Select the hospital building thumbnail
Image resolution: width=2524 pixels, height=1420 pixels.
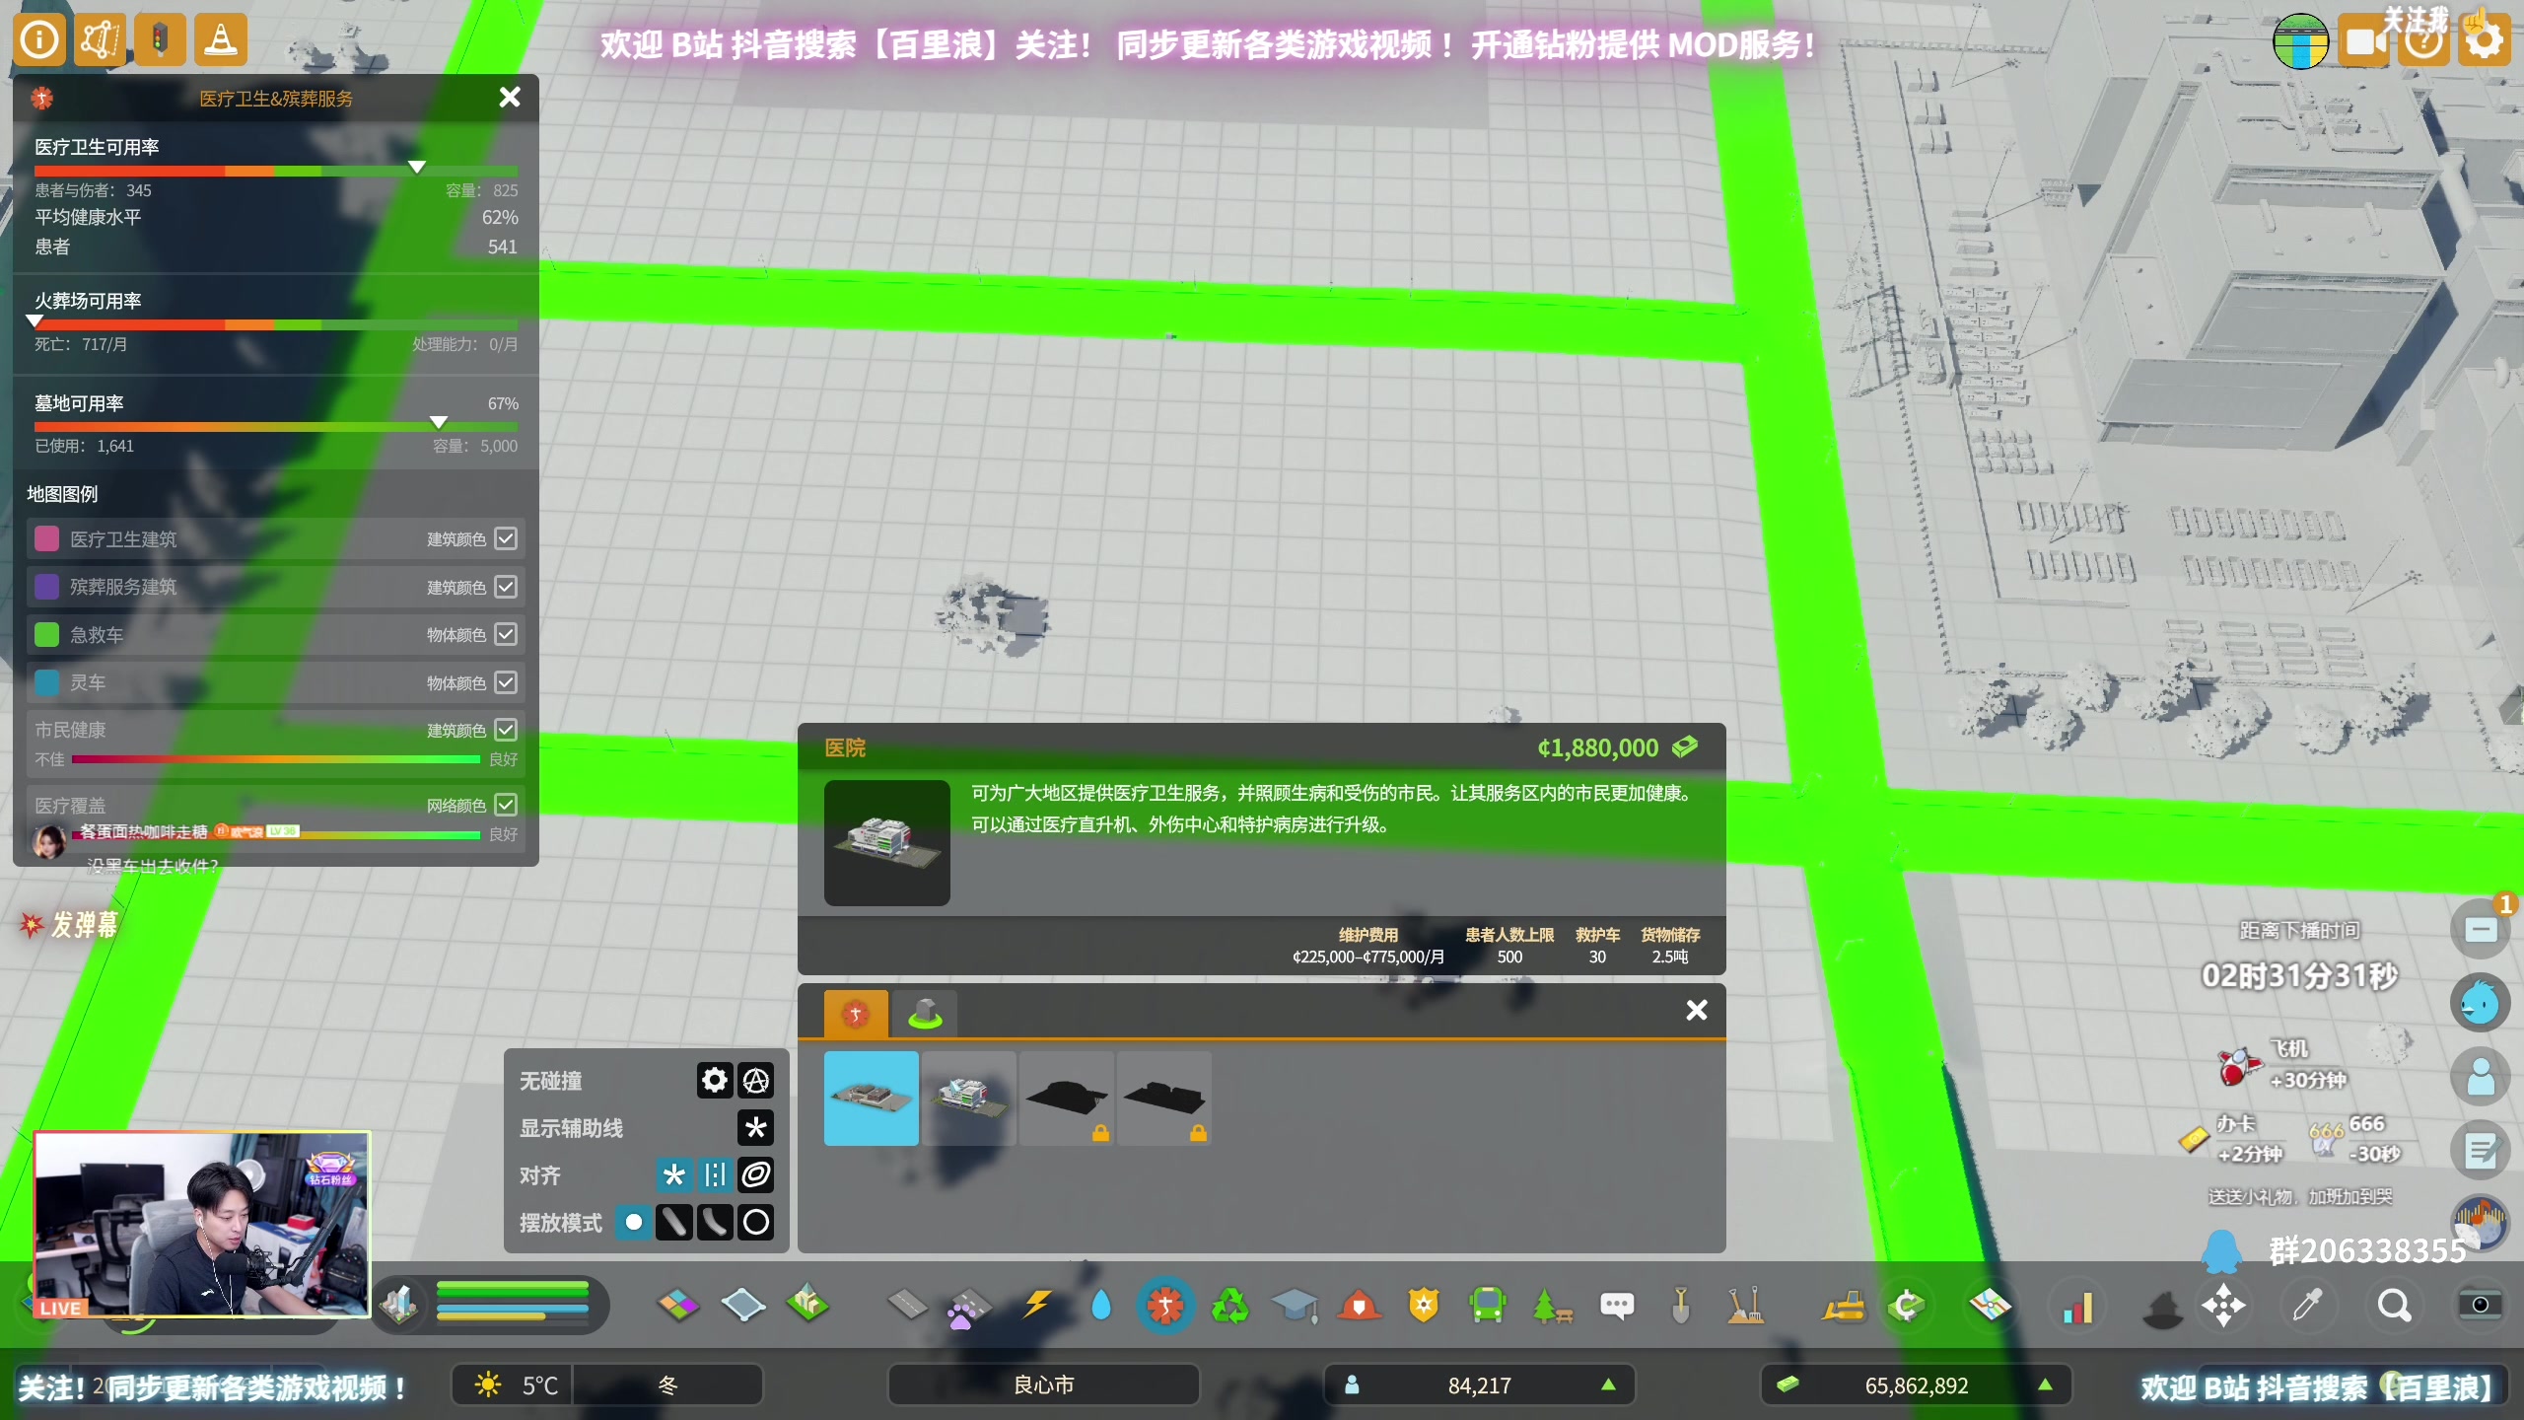coord(968,1097)
